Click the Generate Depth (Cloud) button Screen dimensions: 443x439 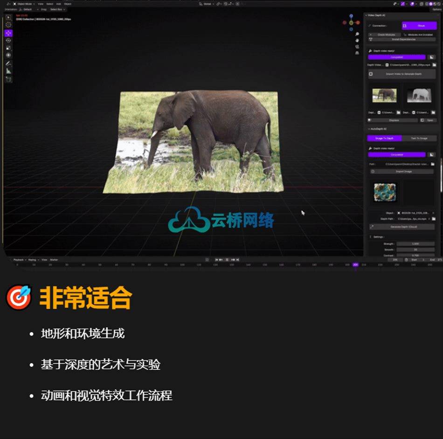[x=402, y=227]
